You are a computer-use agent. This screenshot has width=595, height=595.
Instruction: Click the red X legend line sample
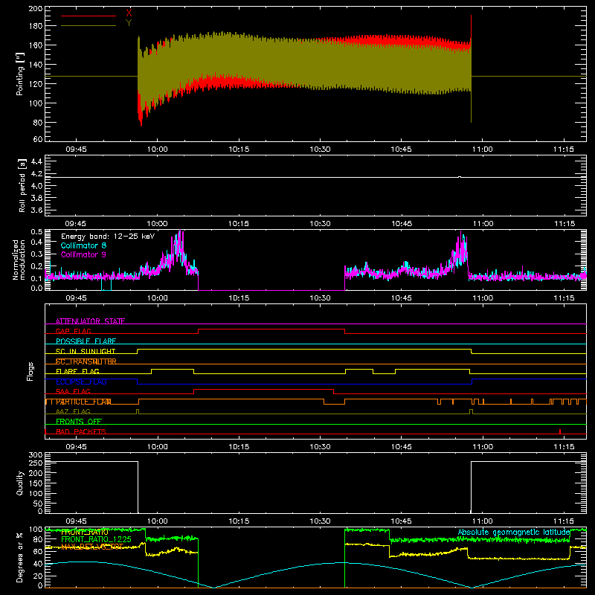click(89, 16)
